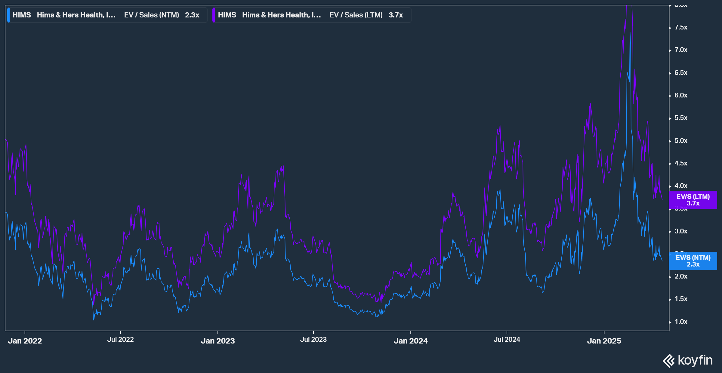Click '3.7x' value in the LTM legend
This screenshot has height=373, width=722.
point(396,15)
